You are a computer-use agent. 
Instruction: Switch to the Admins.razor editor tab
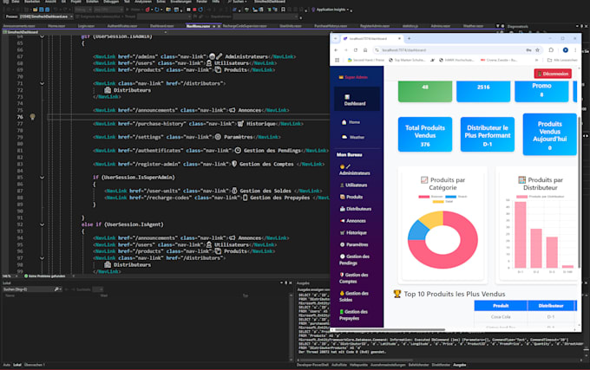tap(440, 26)
